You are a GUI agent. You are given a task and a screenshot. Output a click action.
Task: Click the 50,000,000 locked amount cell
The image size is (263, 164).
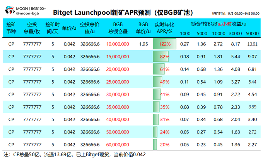(118, 132)
